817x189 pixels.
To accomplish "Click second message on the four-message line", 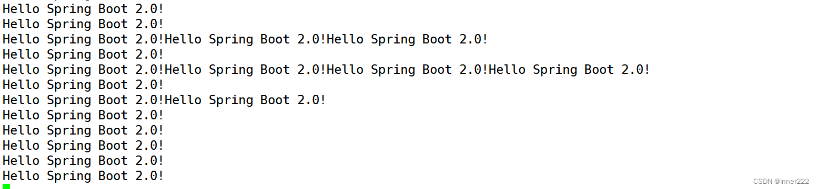I will click(245, 70).
